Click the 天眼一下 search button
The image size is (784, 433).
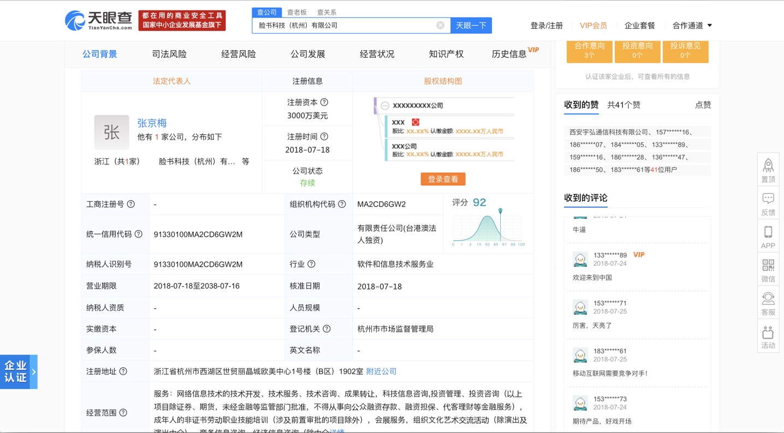pyautogui.click(x=471, y=25)
